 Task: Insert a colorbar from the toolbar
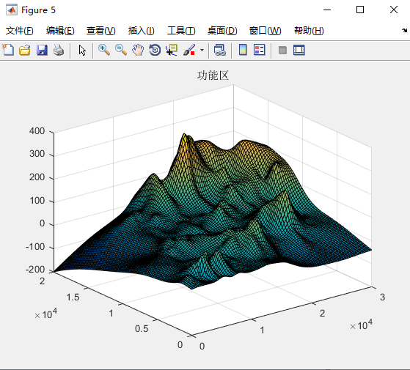(243, 50)
